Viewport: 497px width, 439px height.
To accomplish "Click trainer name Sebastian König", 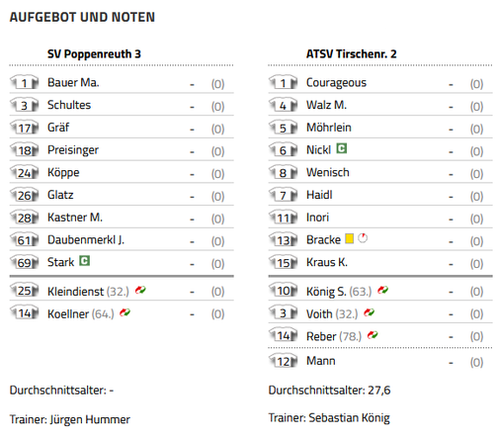I will coord(349,418).
